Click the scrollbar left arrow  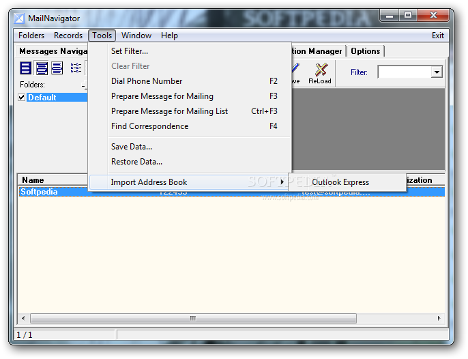tap(23, 318)
